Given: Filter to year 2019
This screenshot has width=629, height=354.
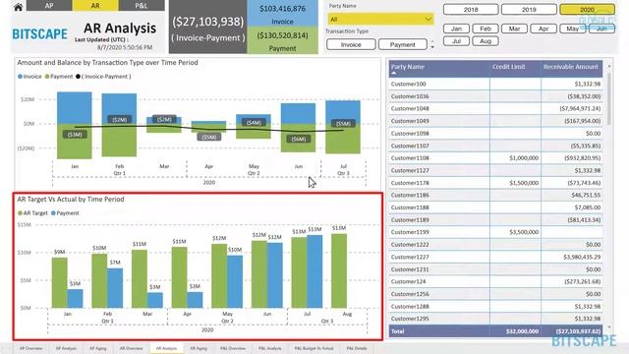Looking at the screenshot, I should pyautogui.click(x=529, y=9).
